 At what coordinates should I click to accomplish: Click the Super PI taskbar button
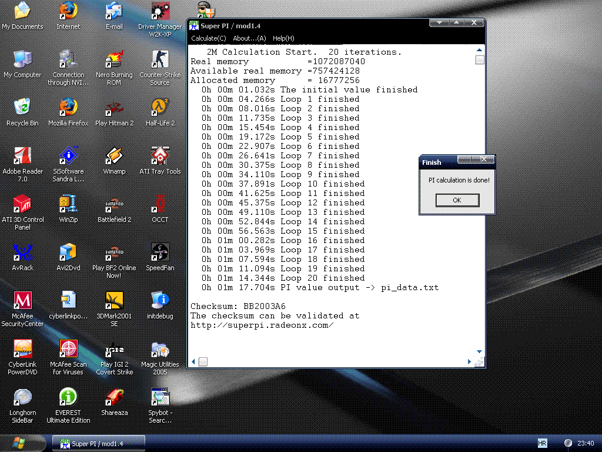pyautogui.click(x=99, y=443)
